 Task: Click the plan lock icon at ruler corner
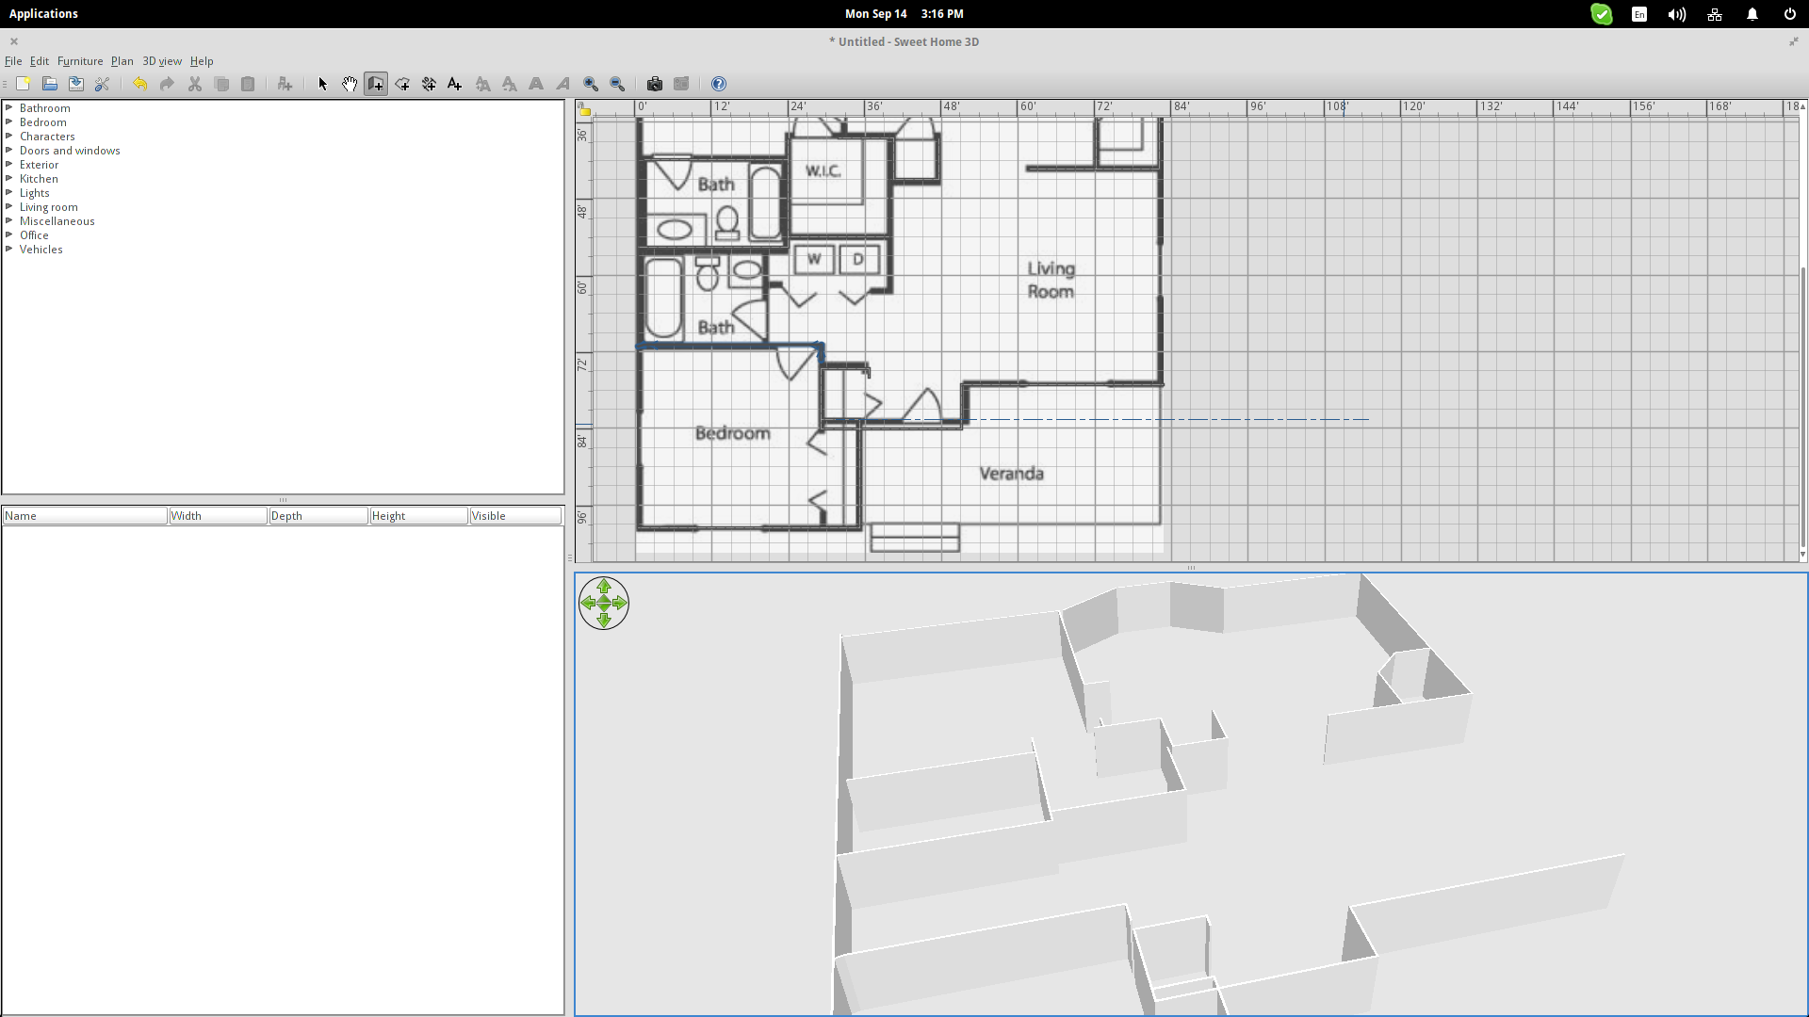coord(584,109)
